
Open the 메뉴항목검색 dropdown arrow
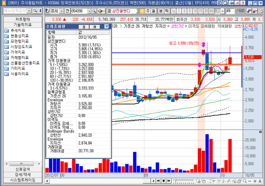point(29,11)
